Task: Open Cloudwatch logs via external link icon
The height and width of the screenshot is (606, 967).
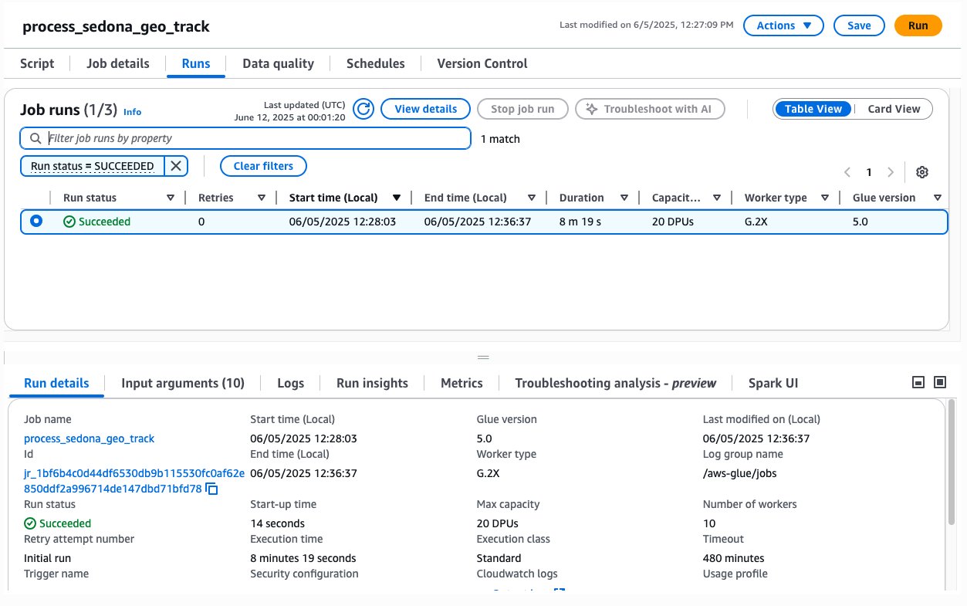Action: coord(559,592)
